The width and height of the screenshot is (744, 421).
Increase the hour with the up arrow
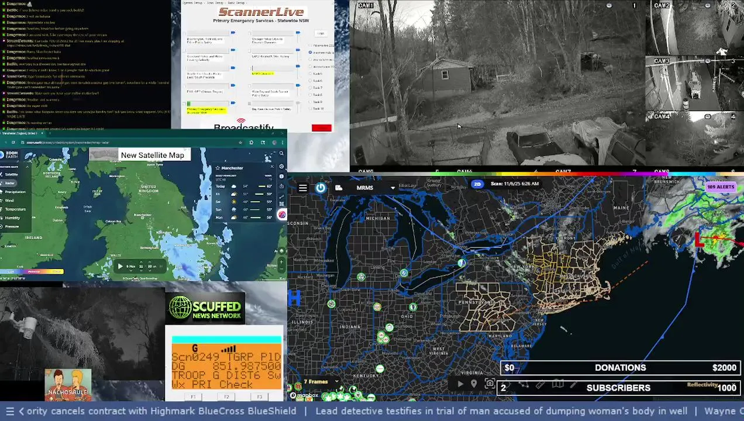tap(141, 262)
